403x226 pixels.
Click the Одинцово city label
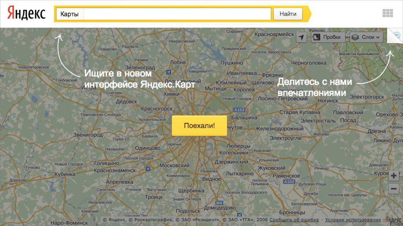point(148,148)
